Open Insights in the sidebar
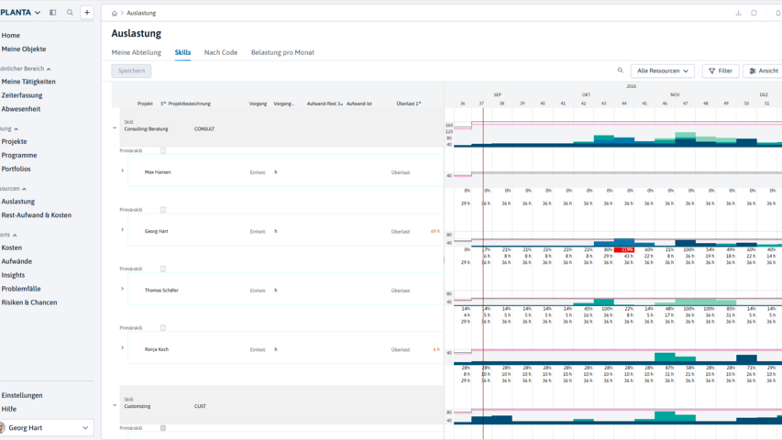The image size is (782, 440). [x=13, y=275]
